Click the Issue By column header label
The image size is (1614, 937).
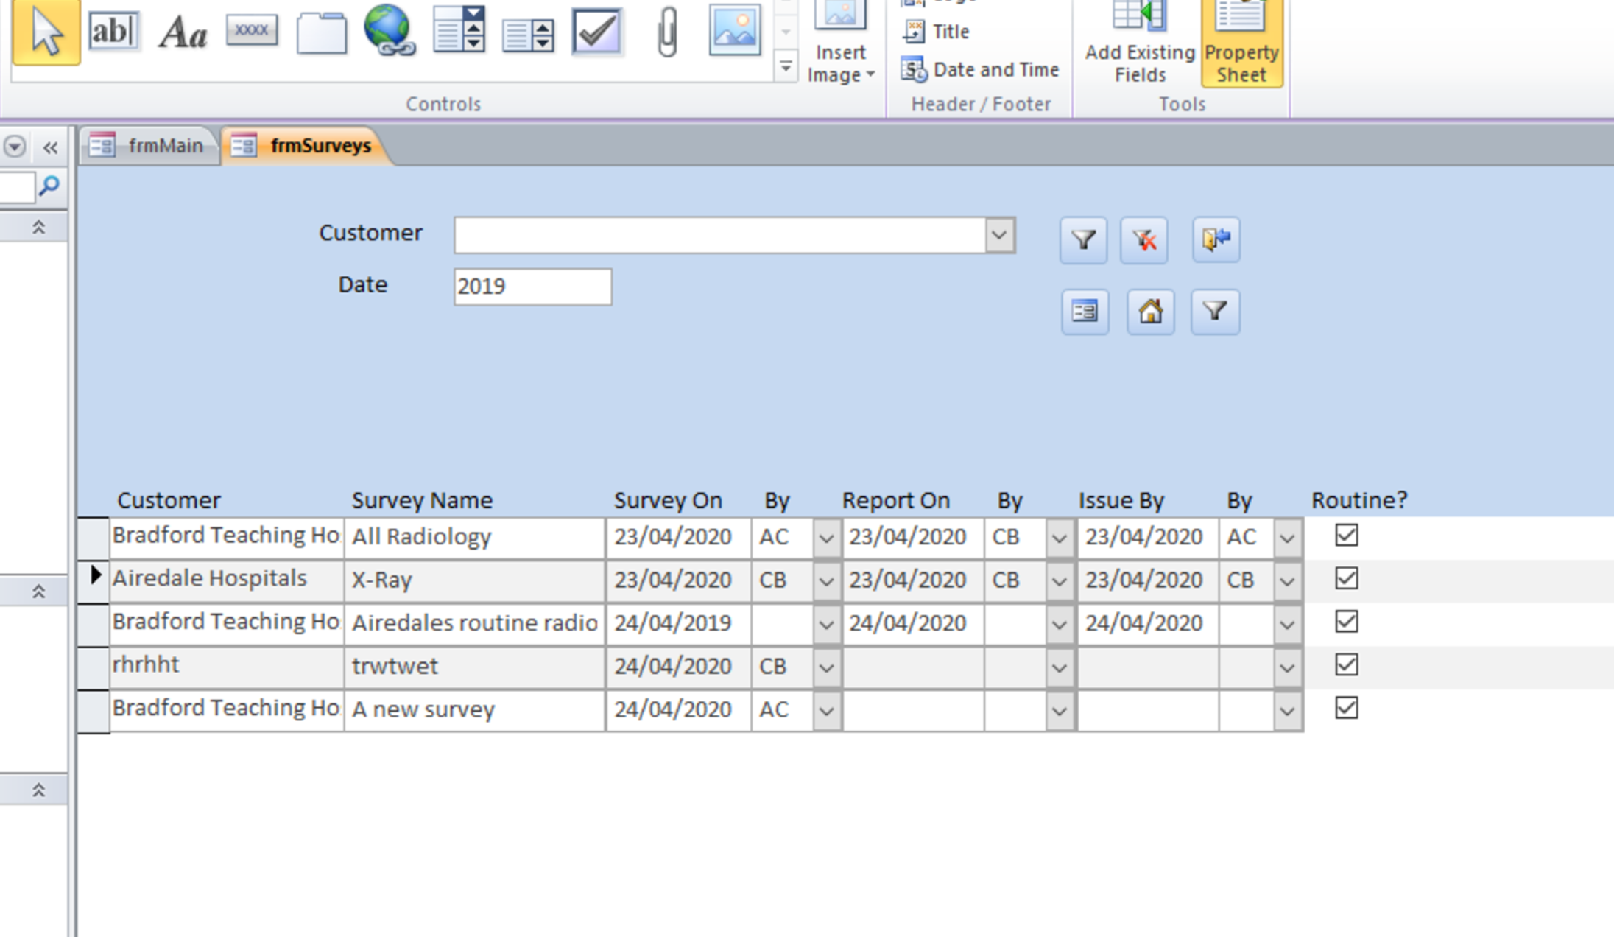pos(1121,501)
